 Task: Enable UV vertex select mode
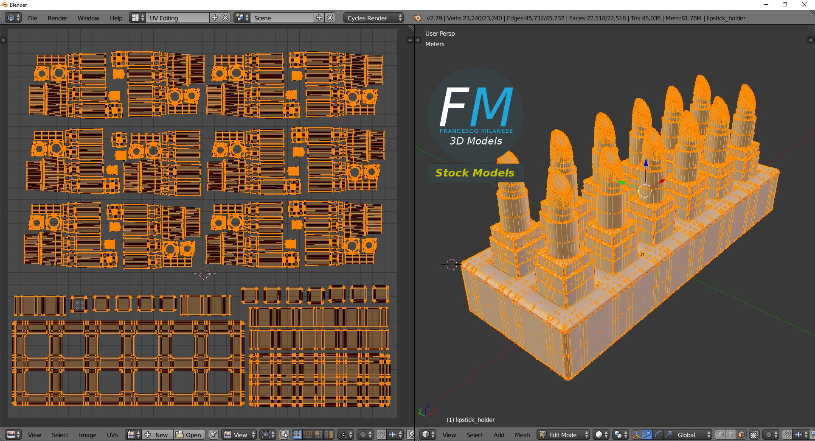coord(297,435)
